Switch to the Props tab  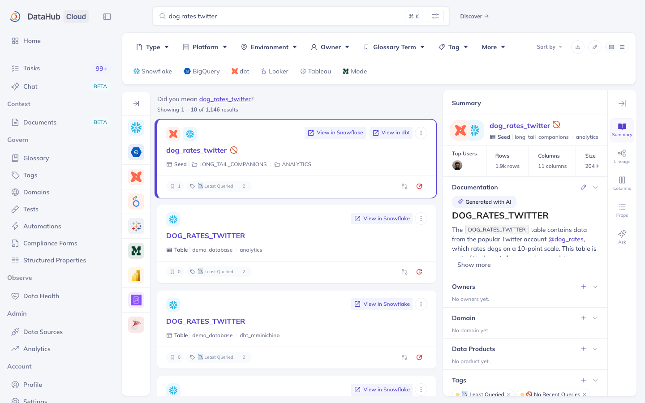tap(622, 210)
